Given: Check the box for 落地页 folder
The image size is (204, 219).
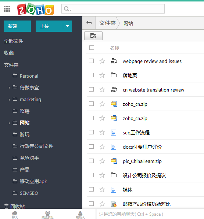Looking at the screenshot, I should (x=91, y=75).
